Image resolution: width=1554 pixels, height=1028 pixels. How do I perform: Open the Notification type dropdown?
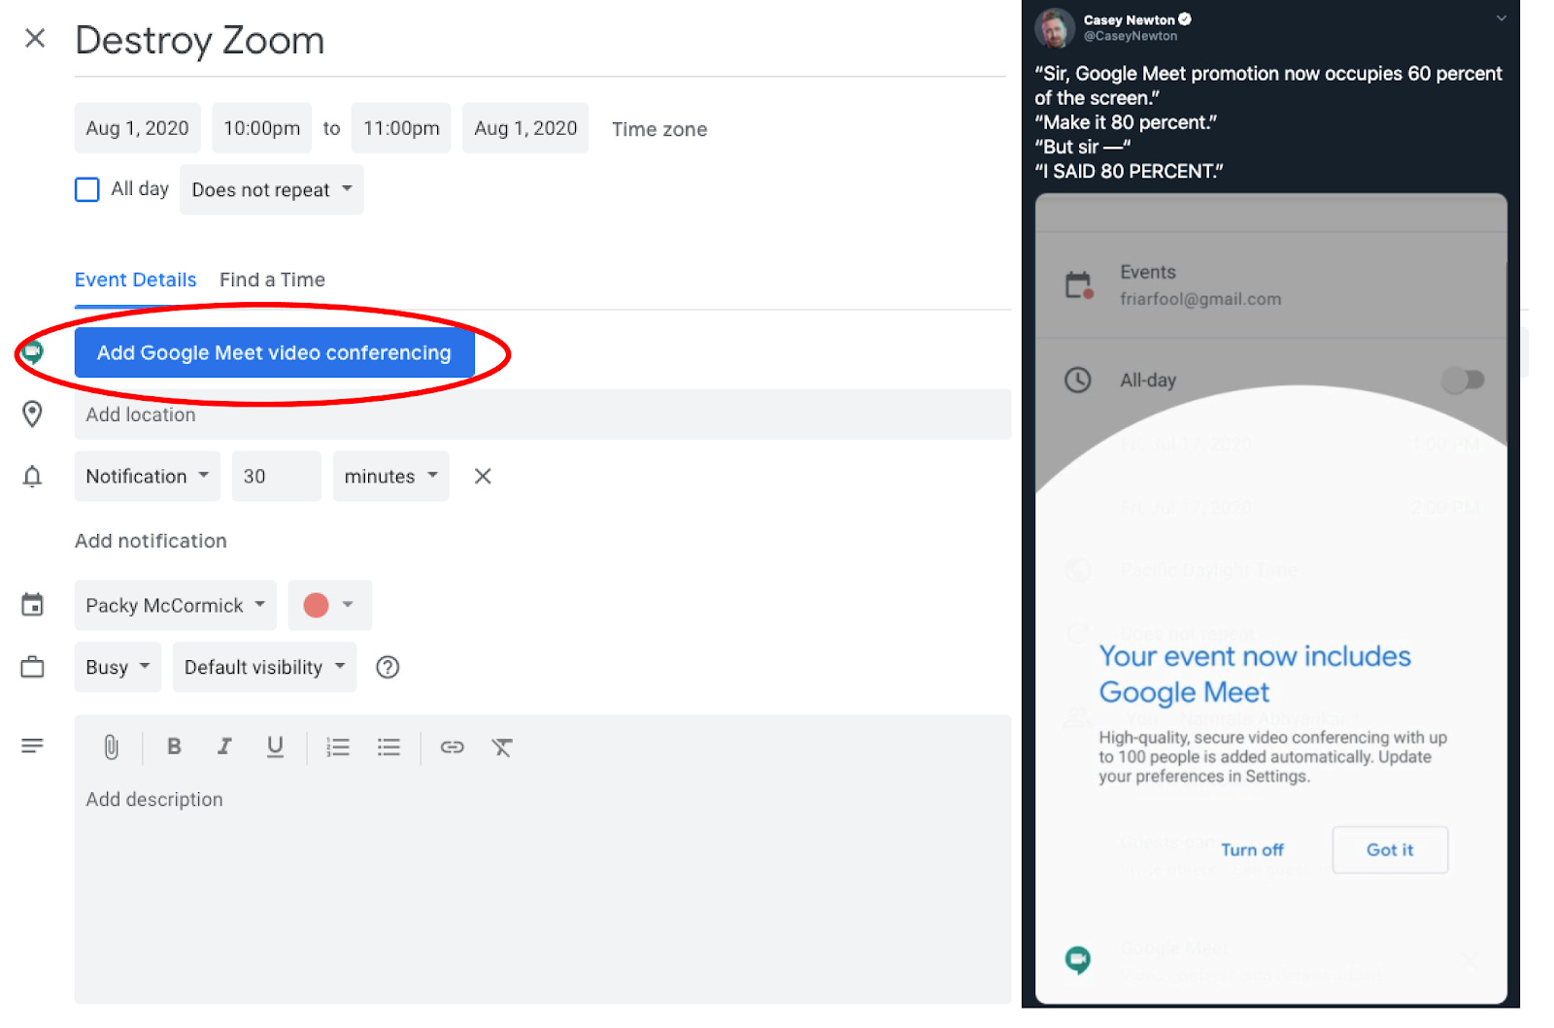coord(148,476)
